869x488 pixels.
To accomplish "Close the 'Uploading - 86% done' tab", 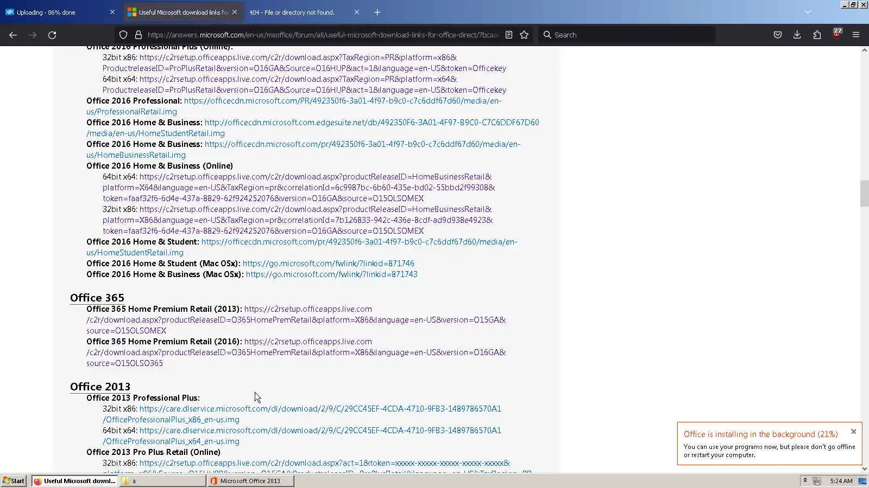I will pyautogui.click(x=112, y=12).
